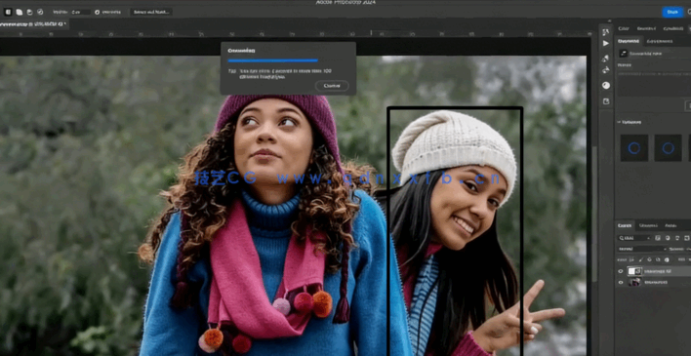Select the first loading variation thumbnail
The image size is (691, 356).
634,148
